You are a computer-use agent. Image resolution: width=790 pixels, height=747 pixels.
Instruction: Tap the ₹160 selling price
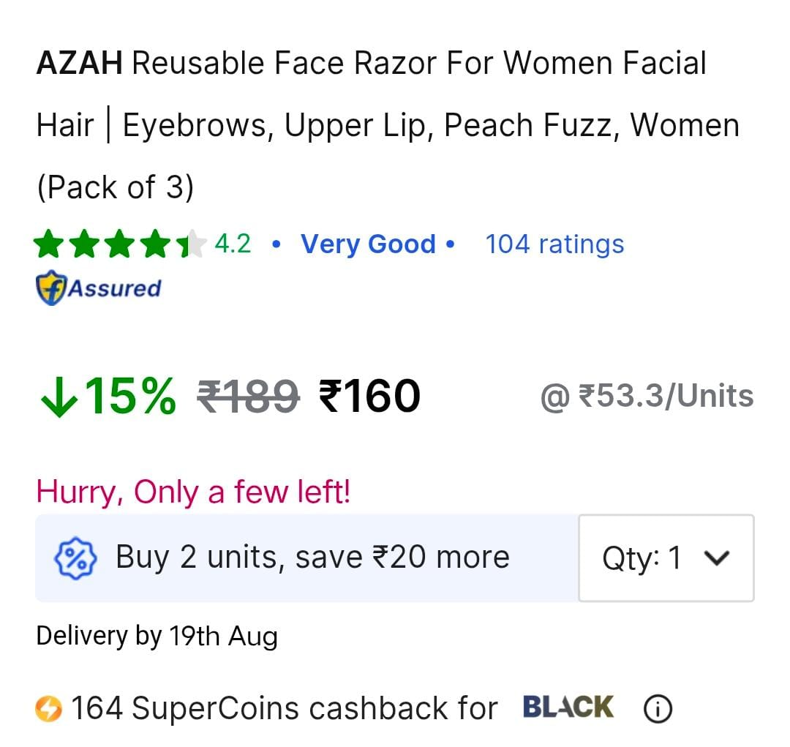point(370,397)
